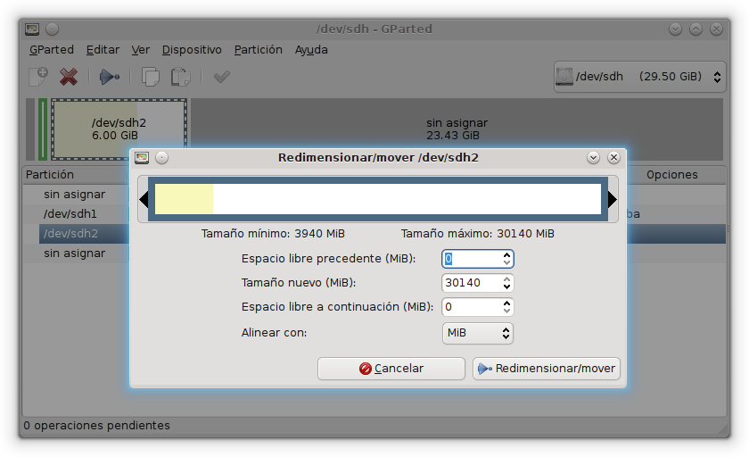The height and width of the screenshot is (457, 749).
Task: Click the apply operations checkmark icon
Action: 222,77
